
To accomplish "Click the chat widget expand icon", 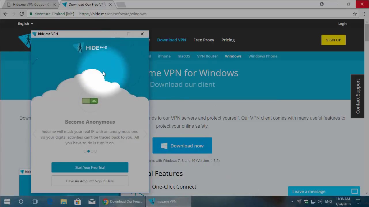I will [x=355, y=191].
